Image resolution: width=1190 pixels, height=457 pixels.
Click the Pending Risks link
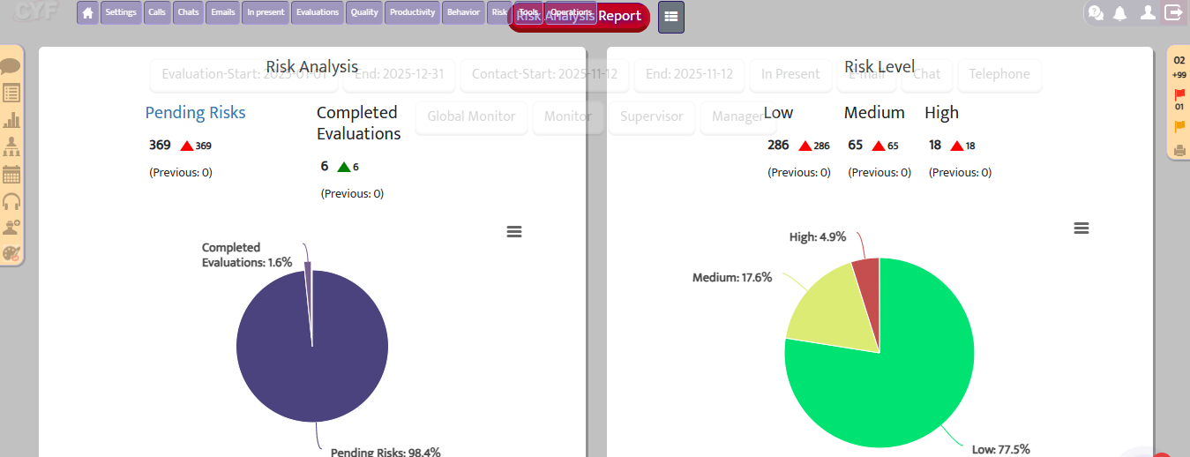click(195, 113)
